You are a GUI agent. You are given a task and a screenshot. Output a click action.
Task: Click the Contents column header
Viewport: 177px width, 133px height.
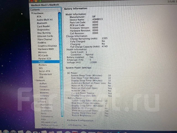pyautogui.click(x=45, y=10)
